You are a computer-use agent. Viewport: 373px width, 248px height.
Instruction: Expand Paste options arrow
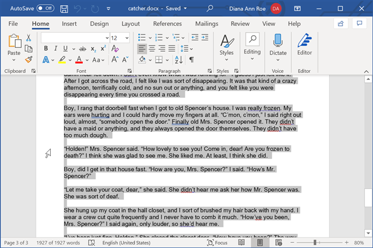[x=14, y=60]
